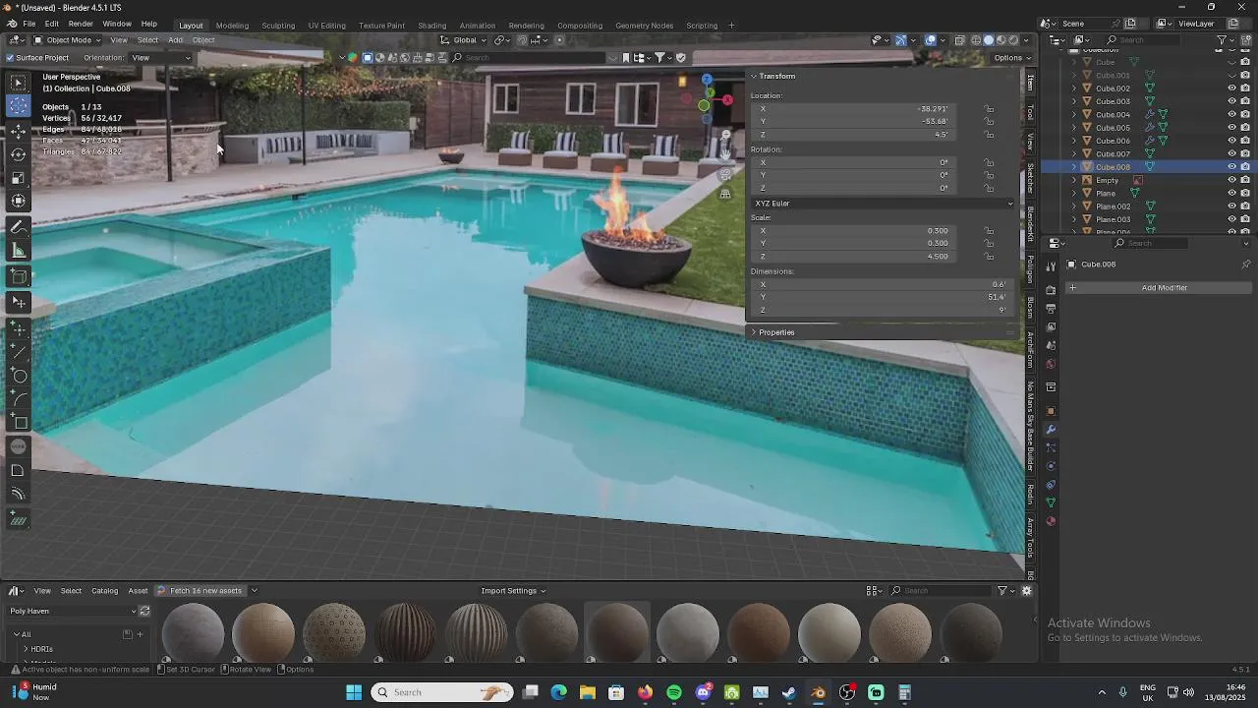
Task: Disable rendering for Cube.006 camera icon
Action: click(x=1245, y=141)
